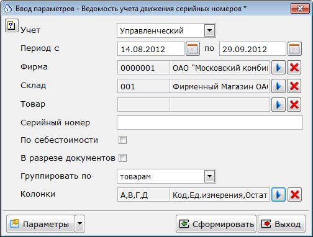Image resolution: width=313 pixels, height=237 pixels.
Task: Open calendar for the period start date
Action: tap(193, 49)
